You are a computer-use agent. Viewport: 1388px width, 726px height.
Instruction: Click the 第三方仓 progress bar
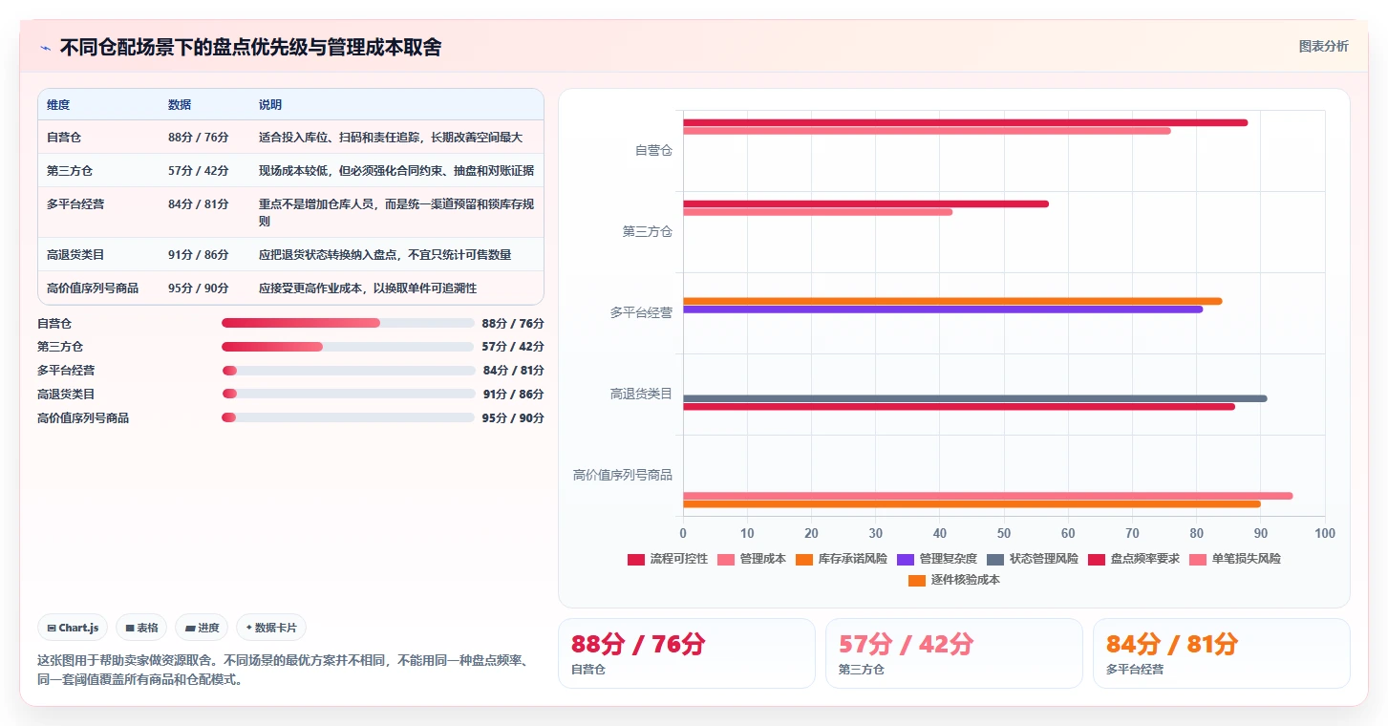coord(348,347)
